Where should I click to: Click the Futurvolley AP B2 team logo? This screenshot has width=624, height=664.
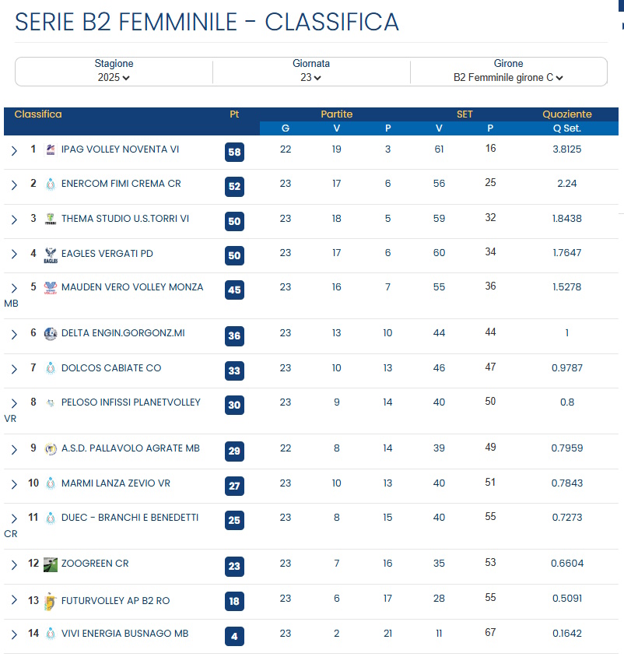coord(51,601)
